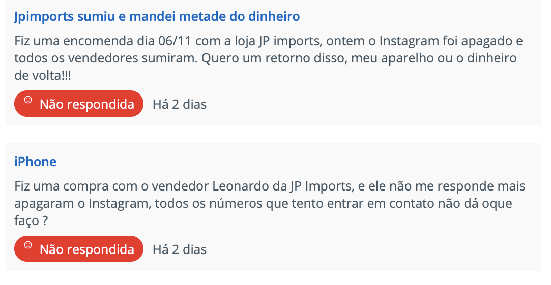
Task: Click "Há 2 dias" timestamp of iPhone complaint
Action: [x=180, y=249]
